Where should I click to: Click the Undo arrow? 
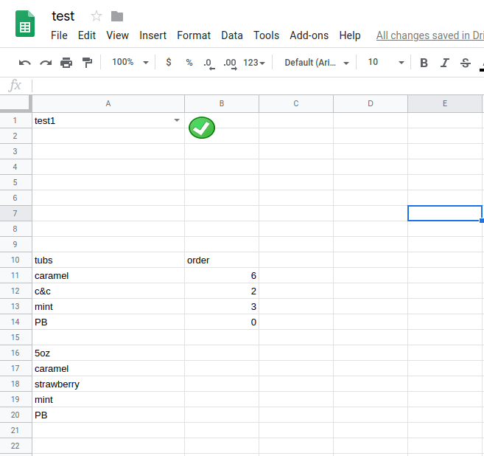tap(25, 63)
